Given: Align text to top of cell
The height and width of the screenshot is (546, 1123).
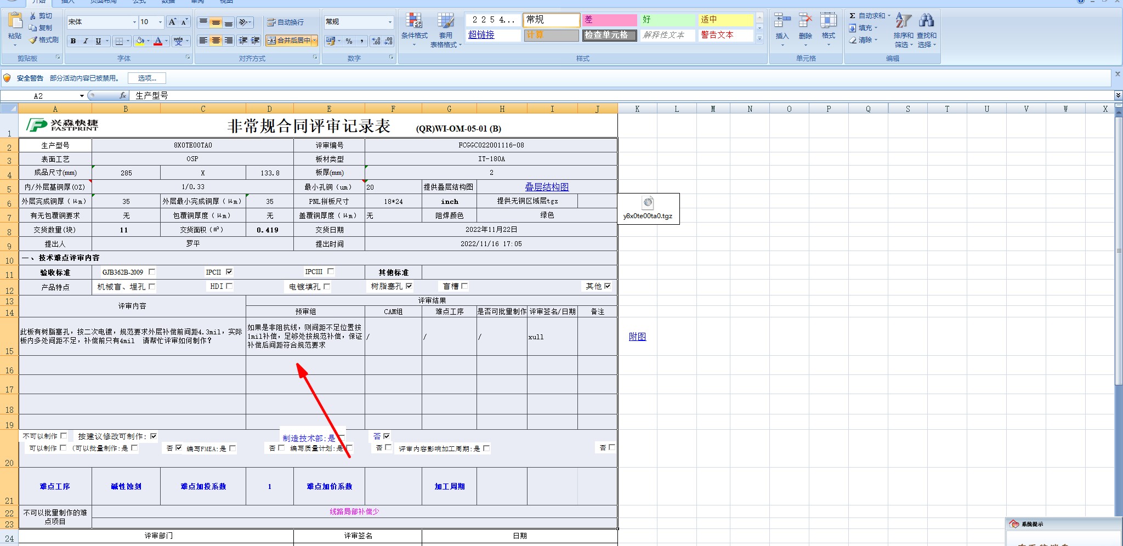Looking at the screenshot, I should tap(203, 22).
